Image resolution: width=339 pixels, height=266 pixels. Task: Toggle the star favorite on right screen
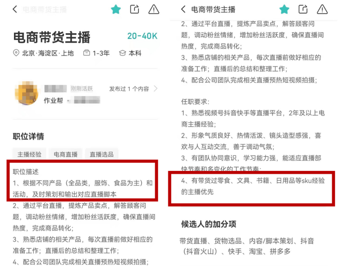click(284, 10)
